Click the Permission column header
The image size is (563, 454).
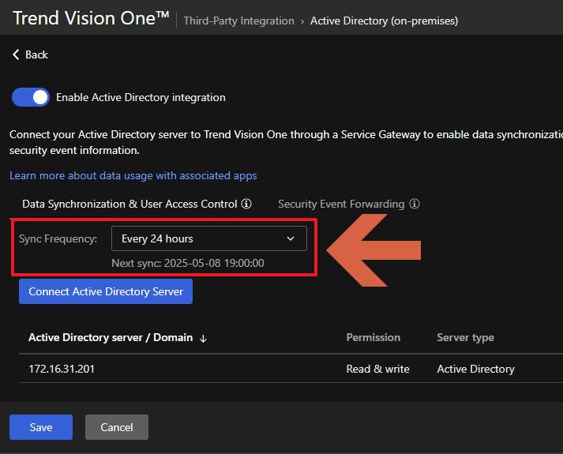[x=373, y=337]
